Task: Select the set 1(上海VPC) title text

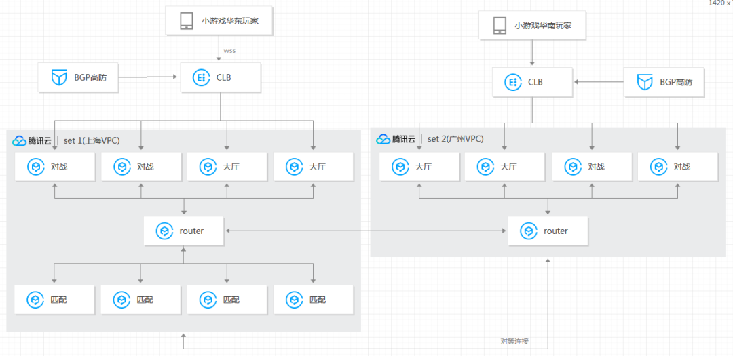Action: tap(92, 141)
